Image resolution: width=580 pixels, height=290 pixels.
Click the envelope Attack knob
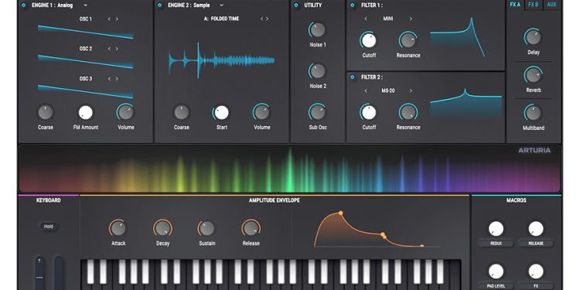118,228
